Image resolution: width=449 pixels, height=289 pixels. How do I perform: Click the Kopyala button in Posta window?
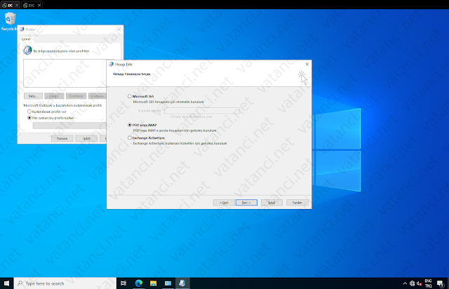click(98, 96)
